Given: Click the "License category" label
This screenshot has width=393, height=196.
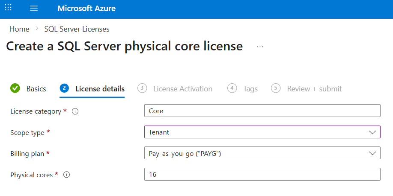Looking at the screenshot, I should tap(36, 111).
